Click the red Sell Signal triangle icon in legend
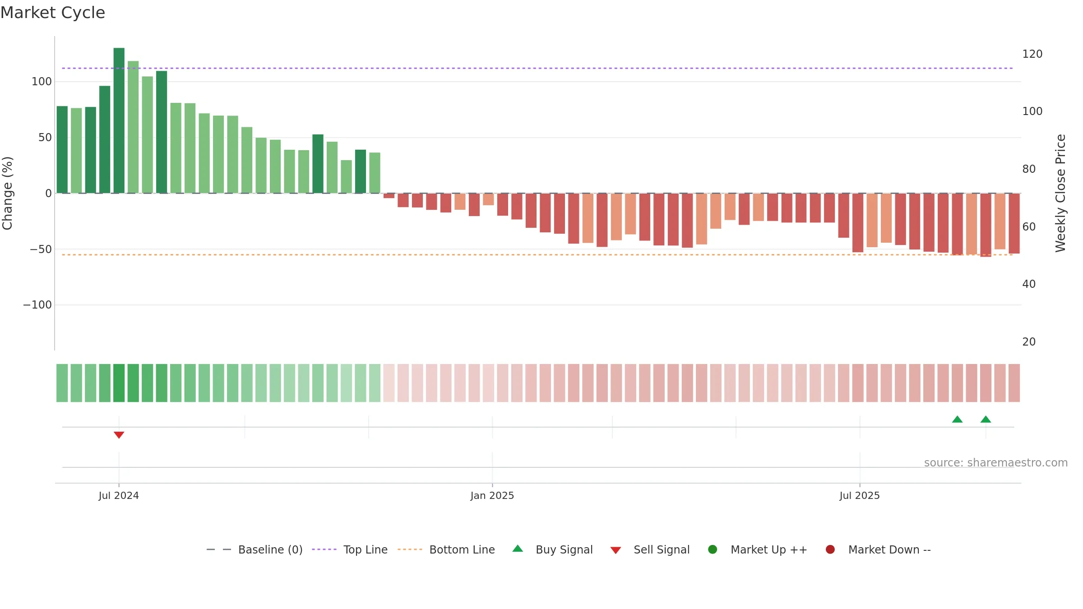This screenshot has height=609, width=1083. [616, 550]
